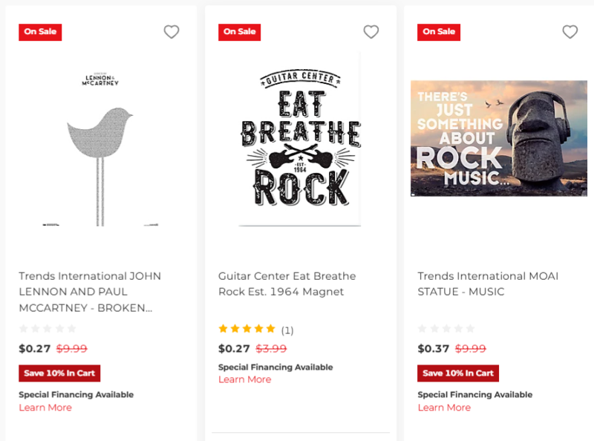Screen dimensions: 594x441
Task: Rate the MOAI STATUE product one star
Action: 422,327
